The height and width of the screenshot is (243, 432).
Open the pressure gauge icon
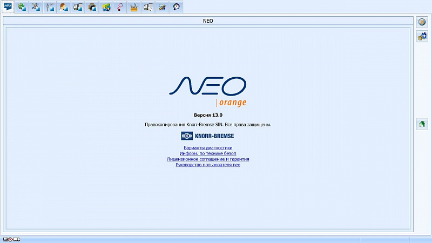(x=177, y=6)
